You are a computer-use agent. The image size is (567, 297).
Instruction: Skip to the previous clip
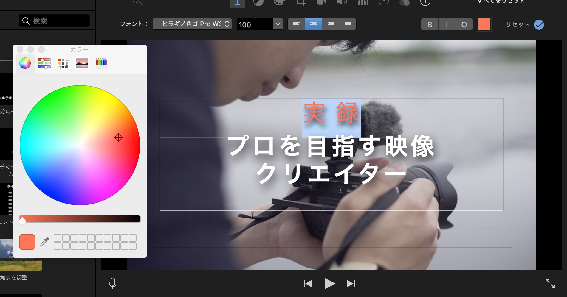click(x=308, y=284)
